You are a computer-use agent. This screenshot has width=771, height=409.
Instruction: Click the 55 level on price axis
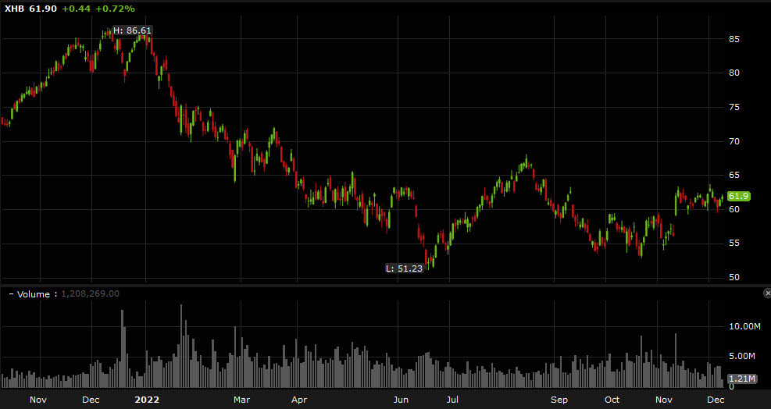coord(734,244)
